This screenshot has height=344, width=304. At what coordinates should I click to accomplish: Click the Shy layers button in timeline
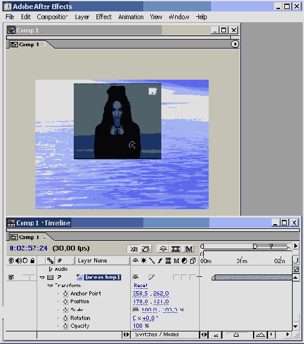[163, 249]
